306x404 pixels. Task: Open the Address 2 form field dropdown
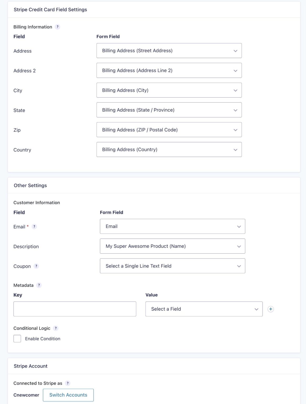pyautogui.click(x=169, y=70)
